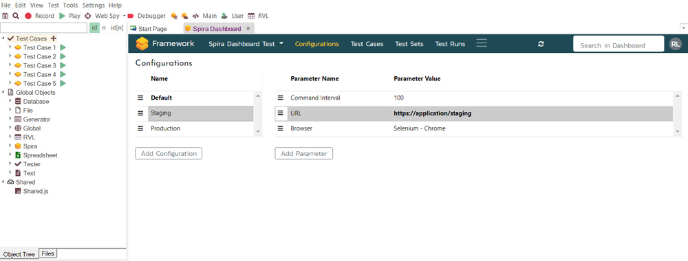Viewport: 688px width, 261px height.
Task: Toggle the 'id[n]' filter mode
Action: pyautogui.click(x=117, y=28)
